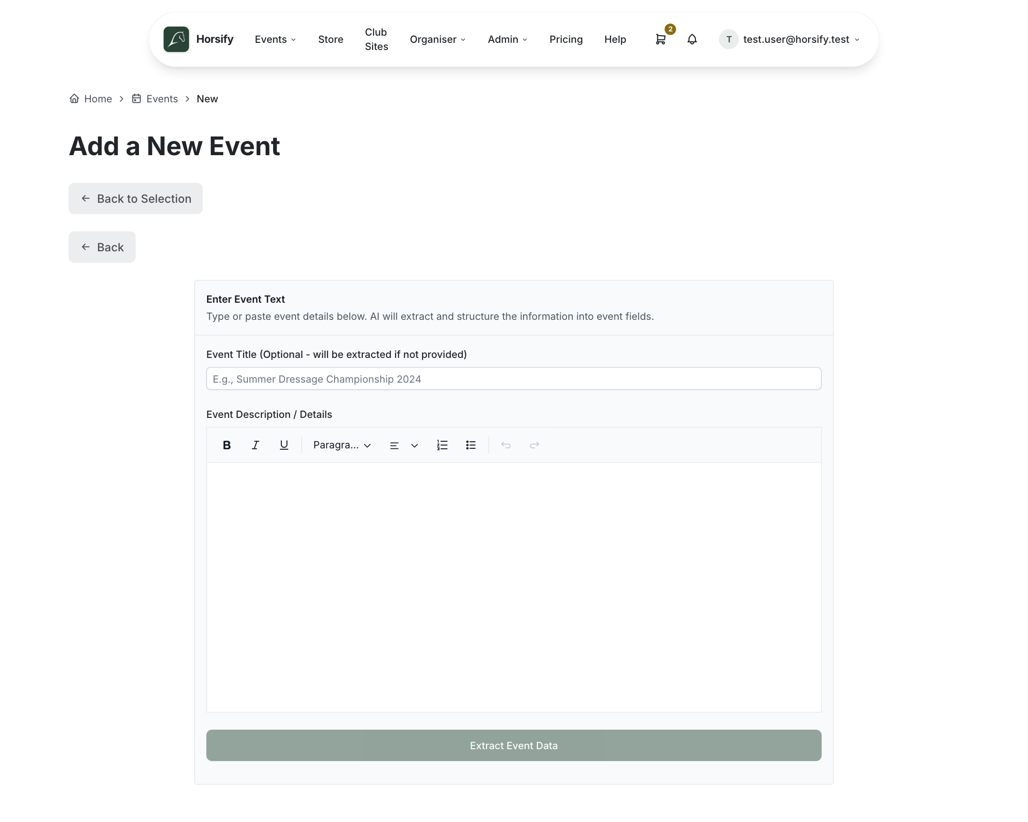Image resolution: width=1028 pixels, height=822 pixels.
Task: Click the cart badge showing 2
Action: click(670, 29)
